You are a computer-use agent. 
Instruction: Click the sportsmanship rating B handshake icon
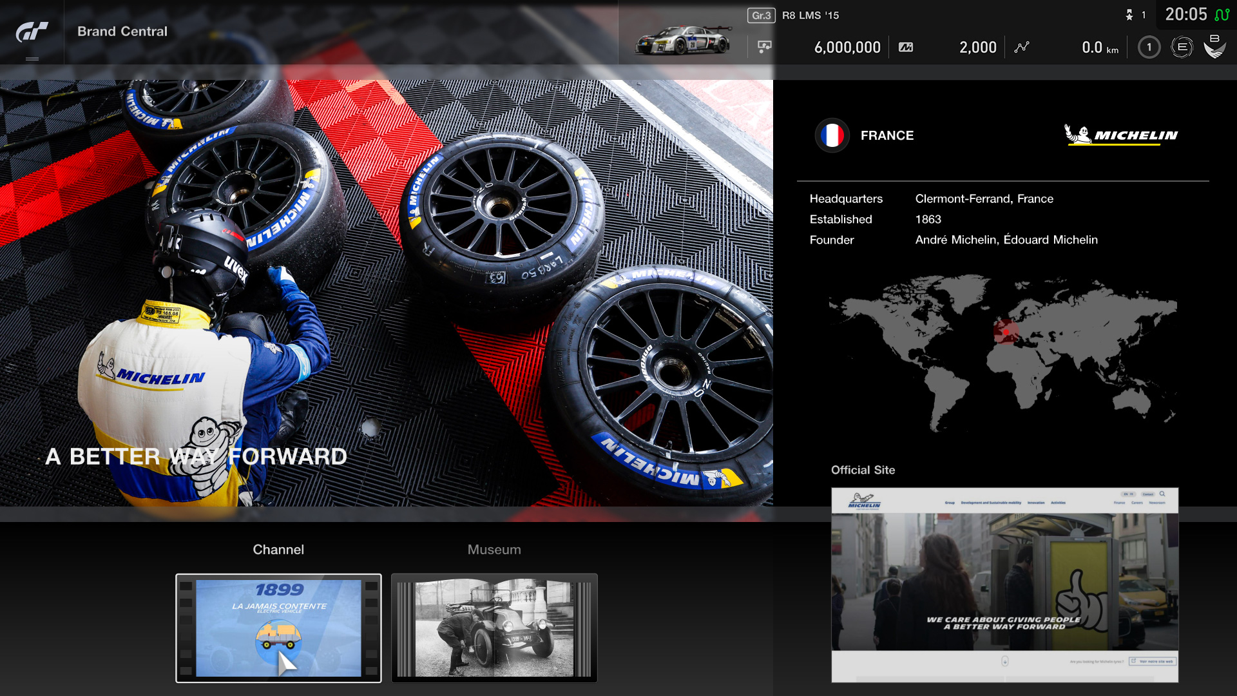[x=1214, y=47]
